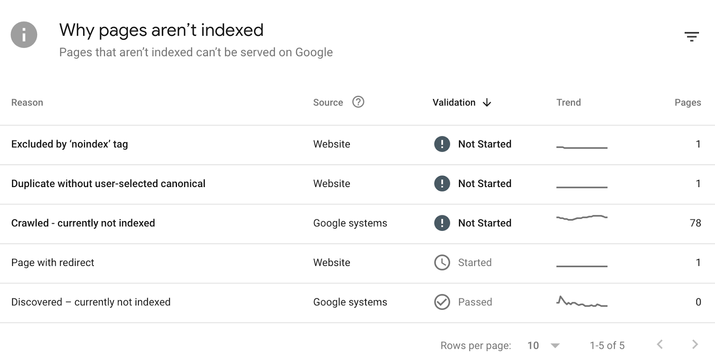Open 'Duplicate without user-selected canonical' row

click(x=108, y=184)
